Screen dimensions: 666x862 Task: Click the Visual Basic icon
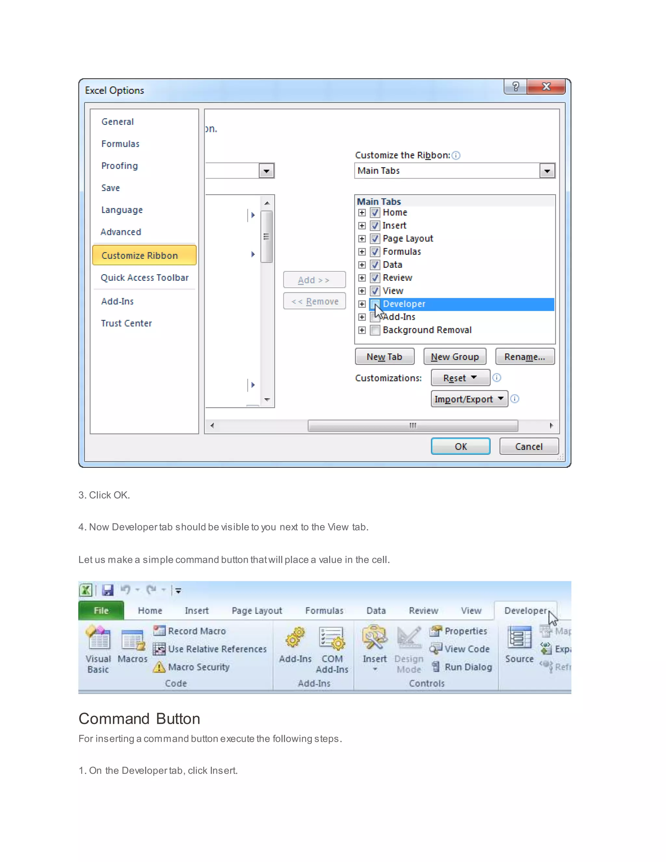(x=98, y=638)
